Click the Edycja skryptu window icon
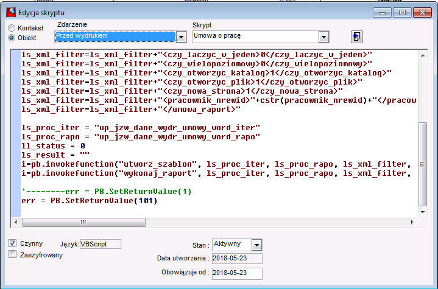The width and height of the screenshot is (438, 289). click(11, 13)
